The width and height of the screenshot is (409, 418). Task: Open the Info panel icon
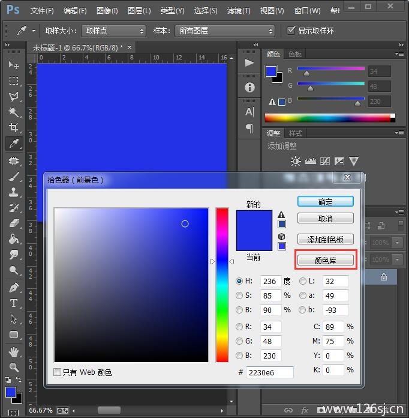(249, 87)
